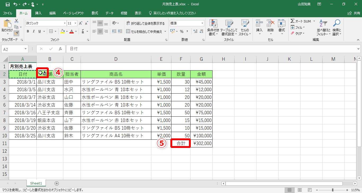Increase the font size
The image size is (362, 193).
[81, 23]
